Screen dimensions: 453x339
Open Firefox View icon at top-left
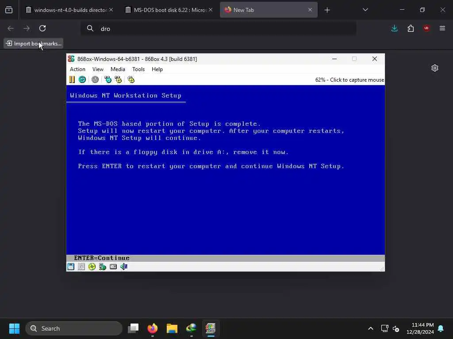[9, 10]
